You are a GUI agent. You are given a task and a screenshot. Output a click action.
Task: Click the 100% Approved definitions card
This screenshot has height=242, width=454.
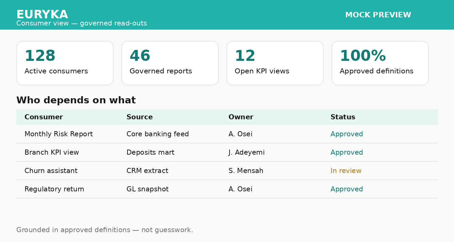point(380,63)
